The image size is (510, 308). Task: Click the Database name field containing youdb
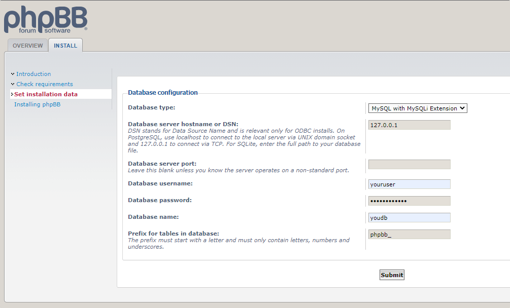[x=409, y=217]
